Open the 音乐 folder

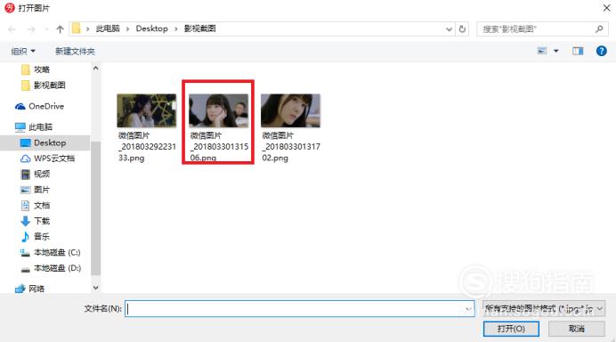coord(36,236)
